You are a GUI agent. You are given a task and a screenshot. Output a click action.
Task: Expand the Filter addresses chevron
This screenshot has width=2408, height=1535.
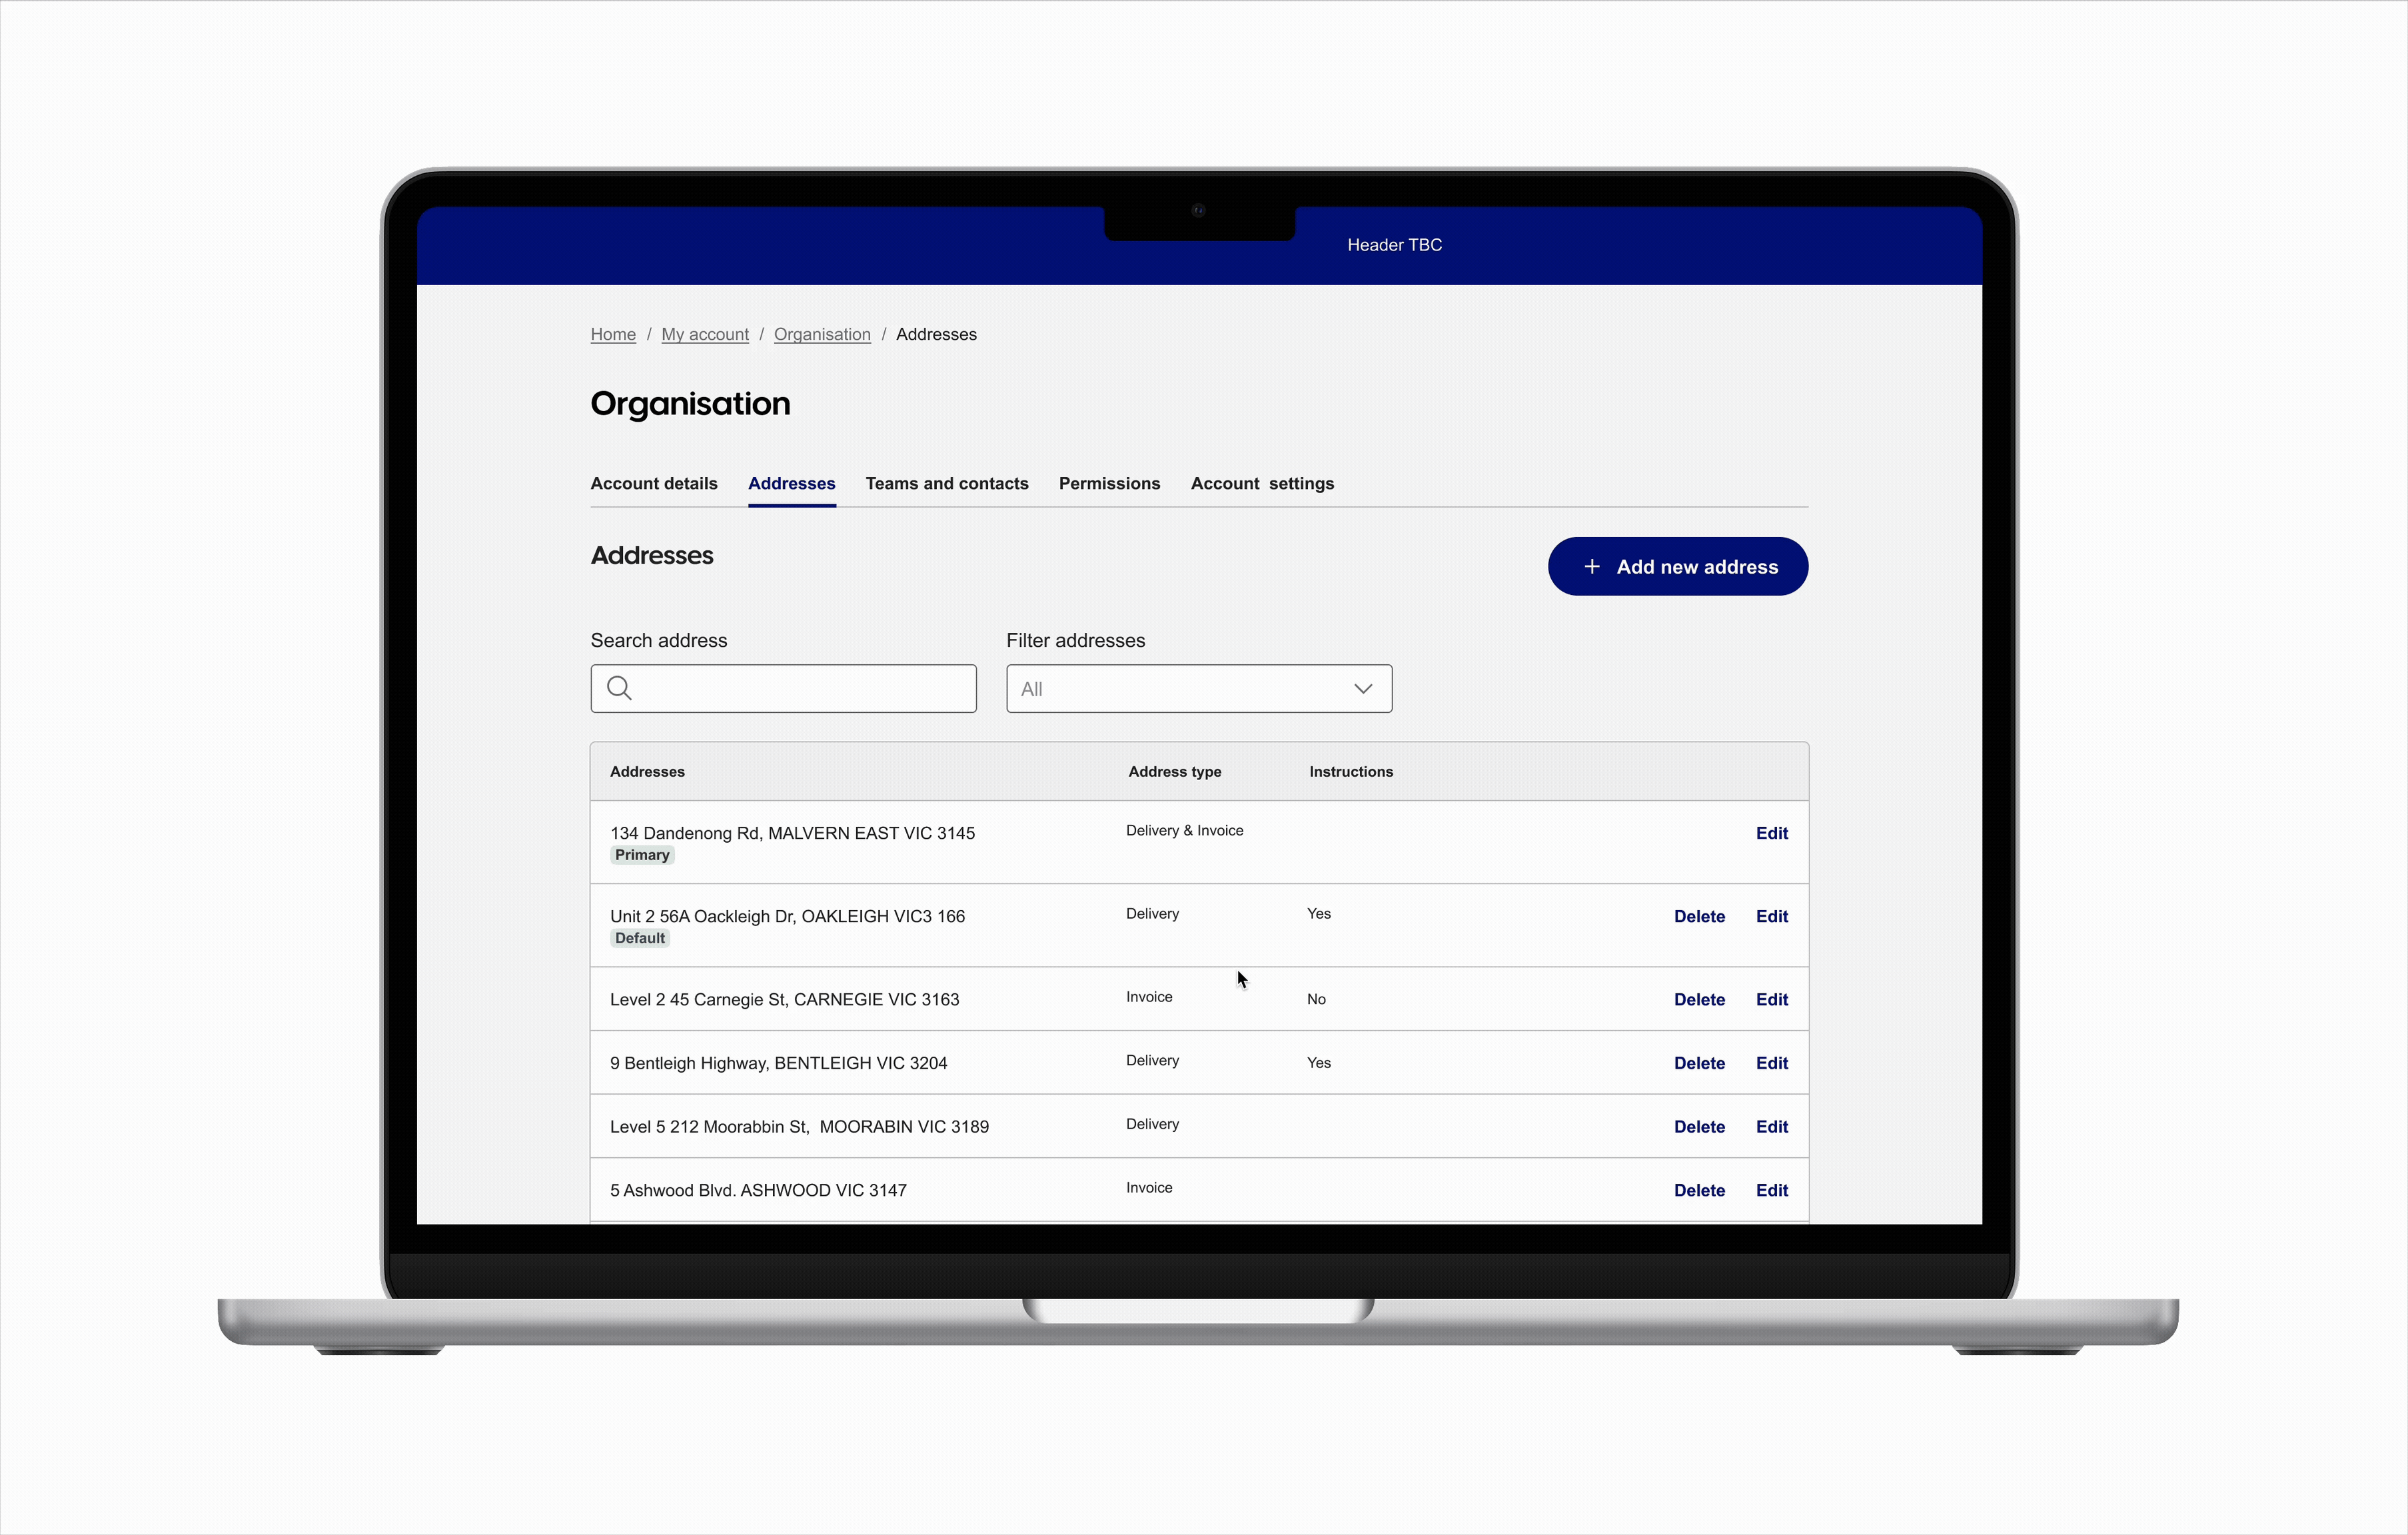(1362, 689)
